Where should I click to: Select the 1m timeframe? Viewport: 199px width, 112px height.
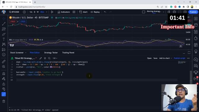[31, 12]
